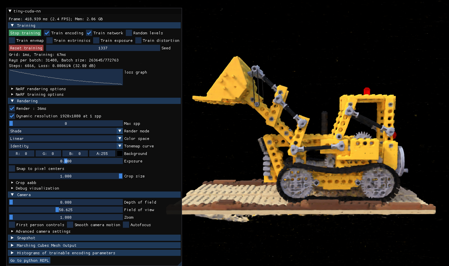The height and width of the screenshot is (266, 449).
Task: Click the Zoom slider
Action: (x=66, y=217)
